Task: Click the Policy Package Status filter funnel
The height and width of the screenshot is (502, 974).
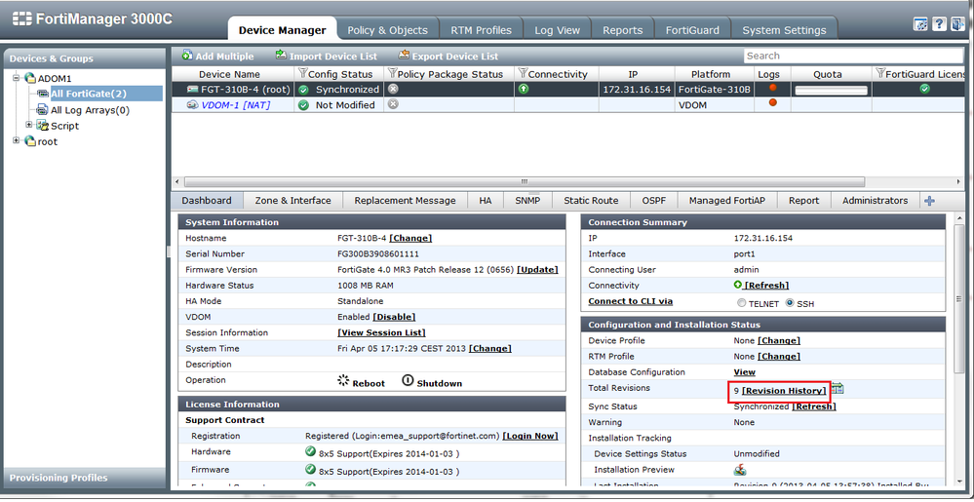Action: [x=392, y=74]
